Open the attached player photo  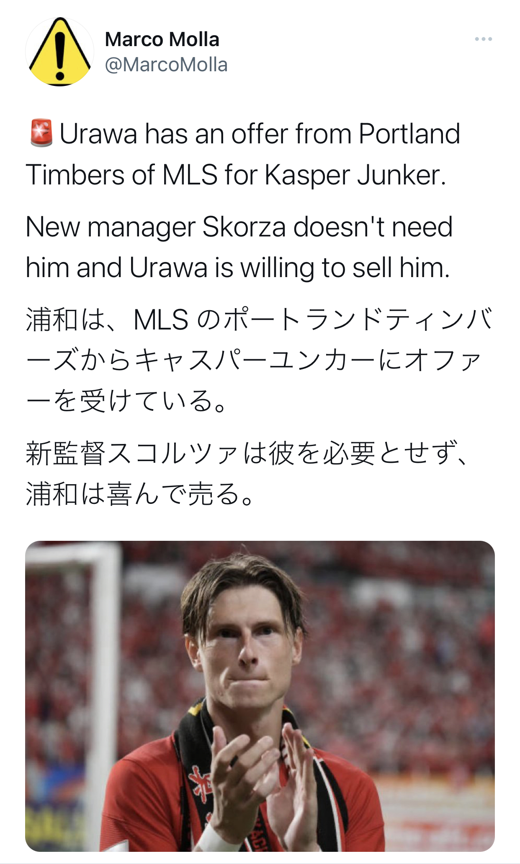pos(260,696)
